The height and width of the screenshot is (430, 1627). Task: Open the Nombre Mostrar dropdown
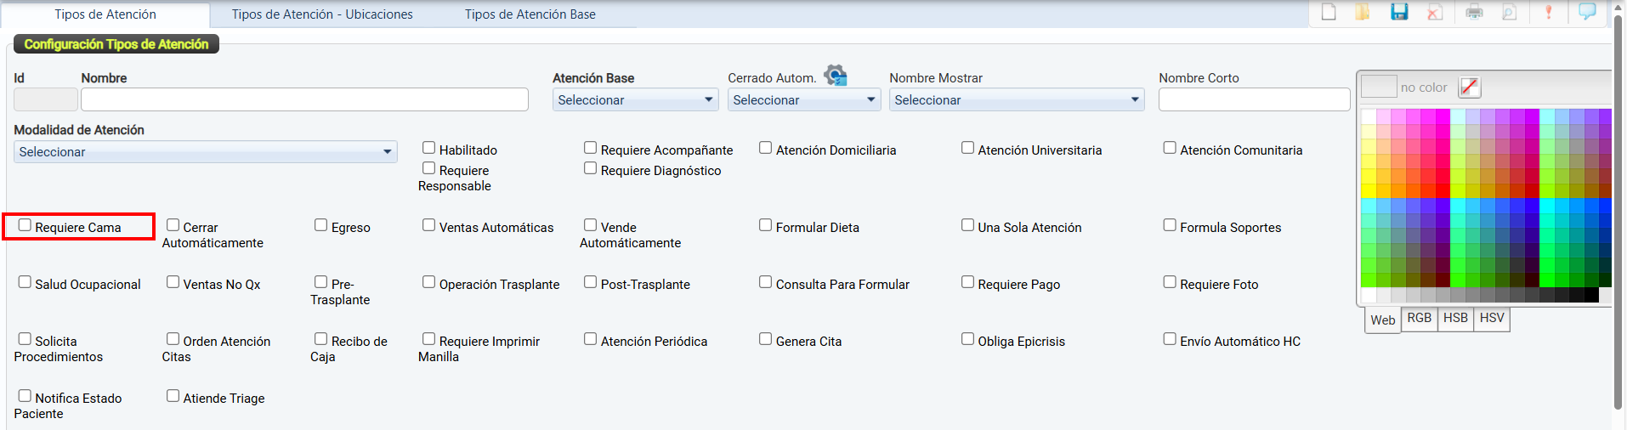pos(1017,100)
